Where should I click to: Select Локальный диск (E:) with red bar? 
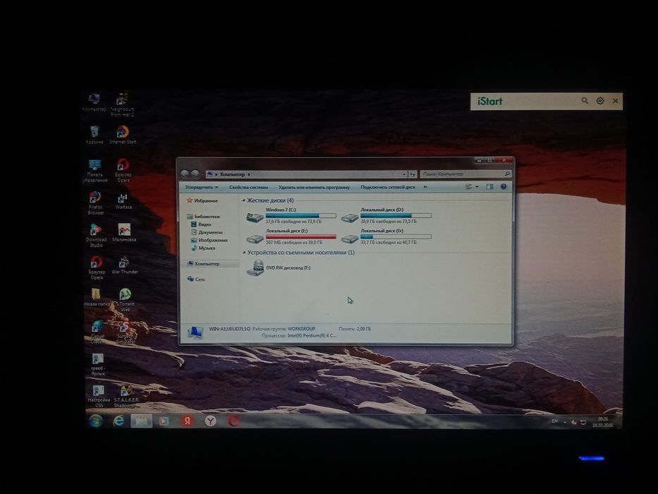[291, 236]
